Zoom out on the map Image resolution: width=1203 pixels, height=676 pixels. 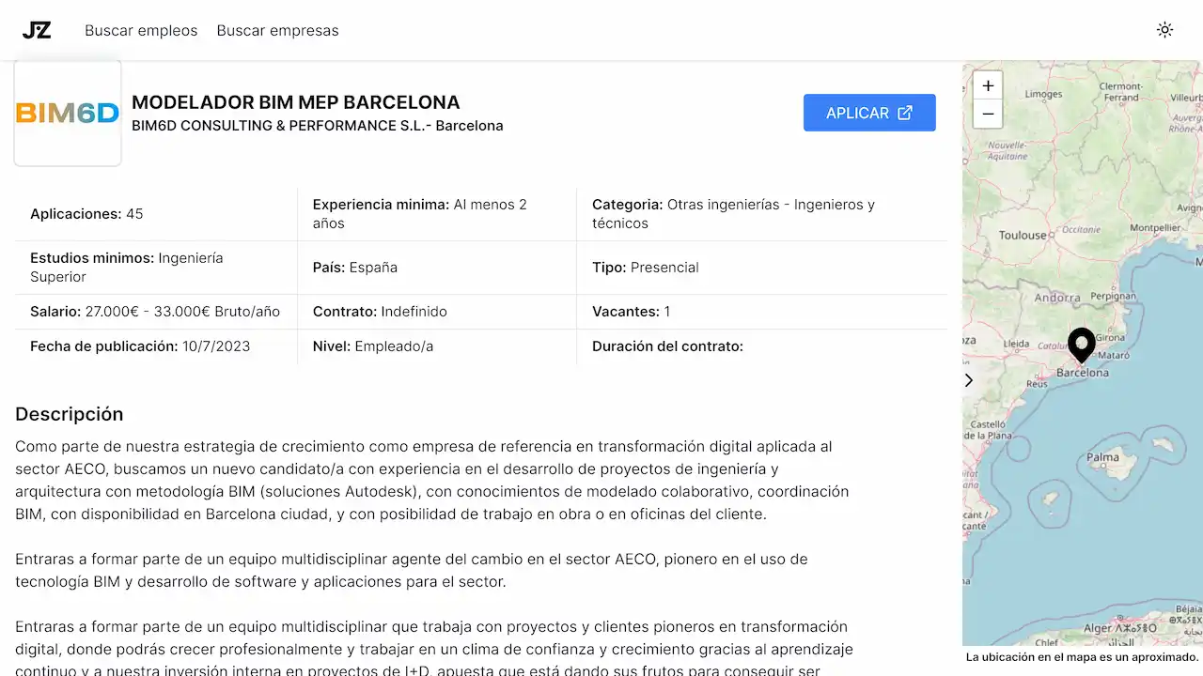(x=988, y=114)
